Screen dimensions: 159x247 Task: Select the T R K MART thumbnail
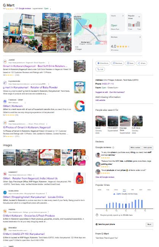coord(113,121)
